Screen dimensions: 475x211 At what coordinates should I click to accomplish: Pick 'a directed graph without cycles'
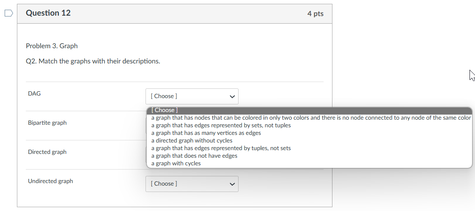[x=309, y=140]
